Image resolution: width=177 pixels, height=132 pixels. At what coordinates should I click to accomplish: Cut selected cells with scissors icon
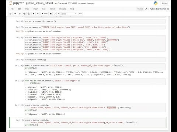coord(20,14)
